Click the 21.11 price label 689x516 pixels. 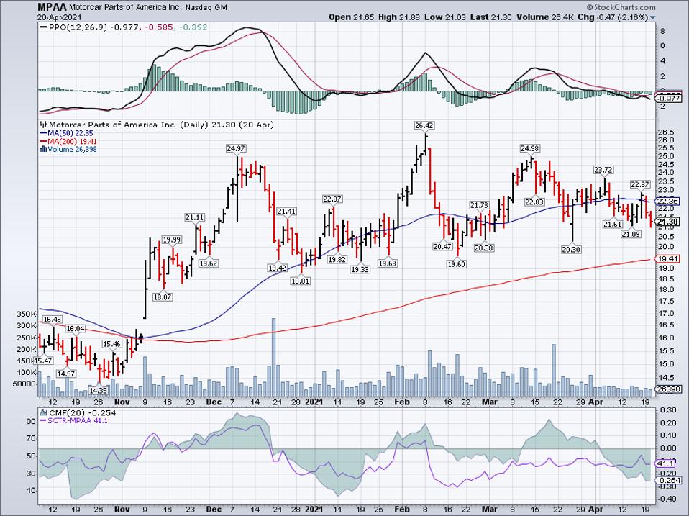194,217
